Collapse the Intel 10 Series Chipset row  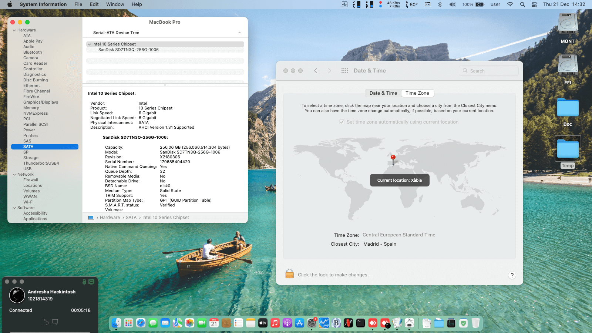click(89, 44)
